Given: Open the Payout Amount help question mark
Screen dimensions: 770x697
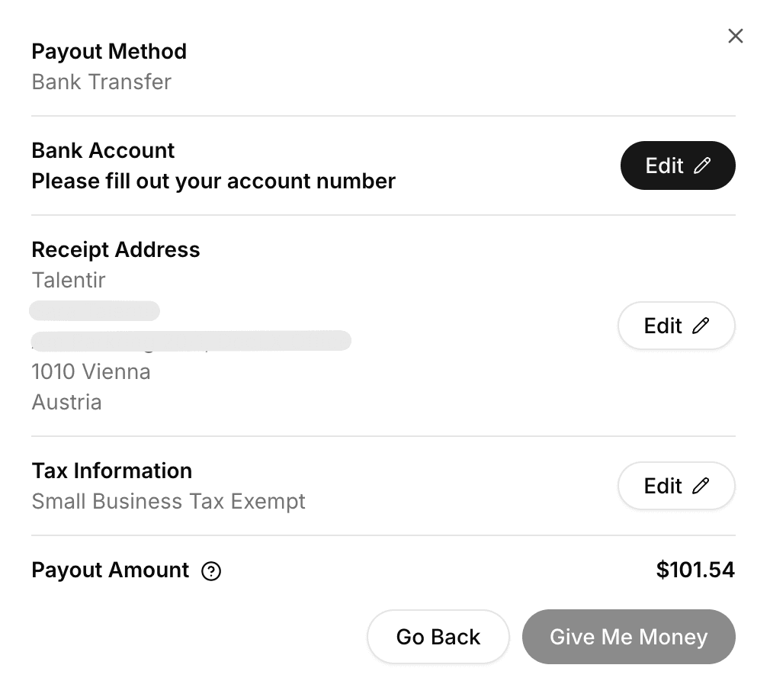Looking at the screenshot, I should pos(211,571).
